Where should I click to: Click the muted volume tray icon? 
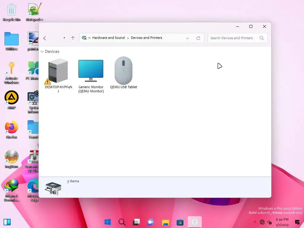(x=270, y=222)
